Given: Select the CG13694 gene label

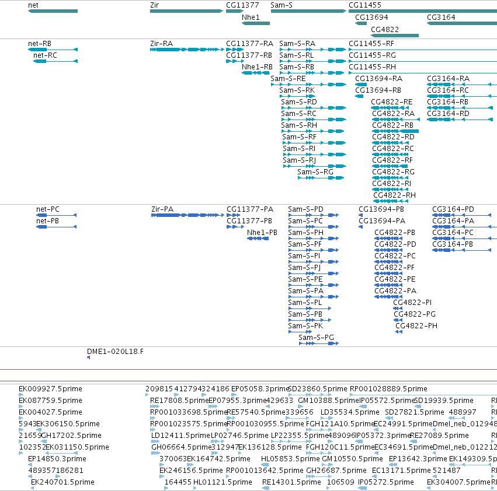Looking at the screenshot, I should coord(371,17).
